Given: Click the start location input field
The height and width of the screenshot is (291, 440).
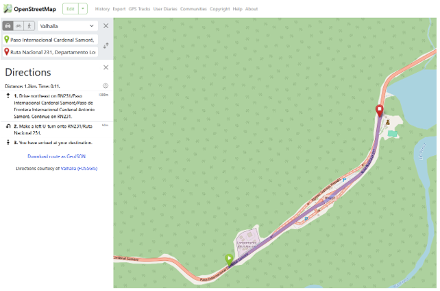Looking at the screenshot, I should pyautogui.click(x=53, y=40).
